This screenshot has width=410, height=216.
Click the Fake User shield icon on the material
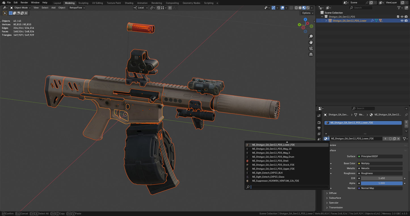point(391,138)
